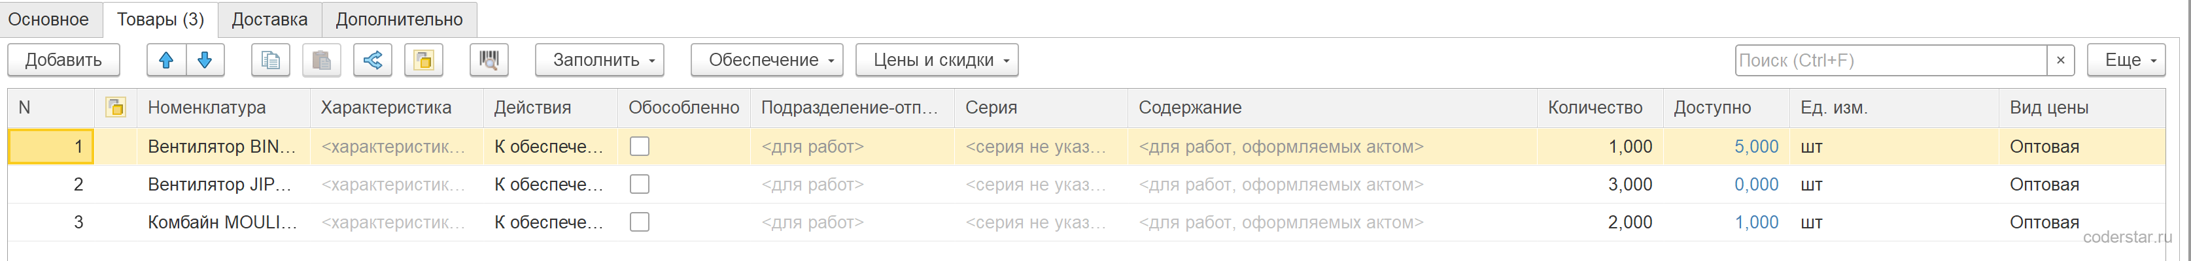Check Обособленно for Вентилятор BIN row
This screenshot has width=2191, height=261.
click(640, 147)
